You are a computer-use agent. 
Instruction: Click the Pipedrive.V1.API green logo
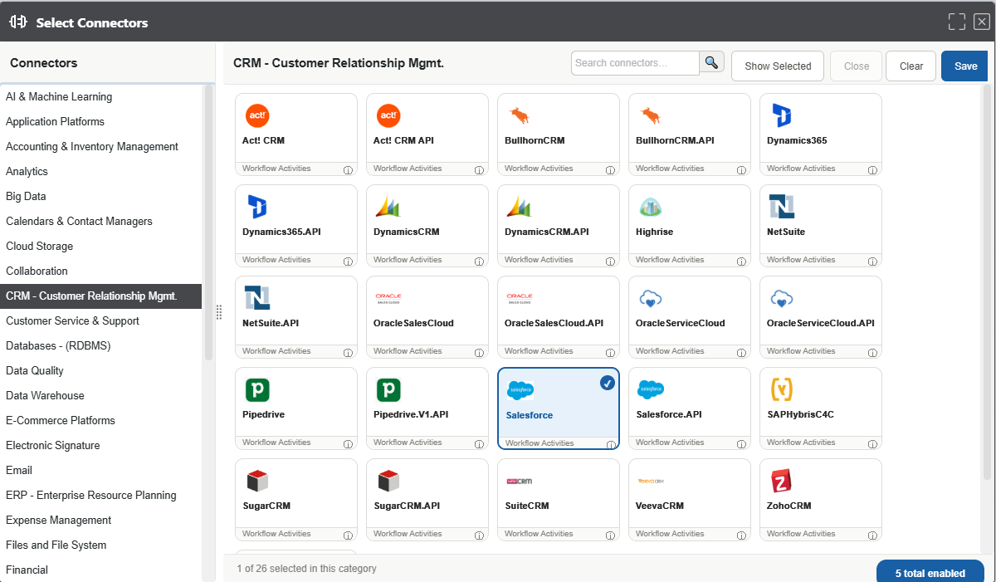[x=388, y=389]
